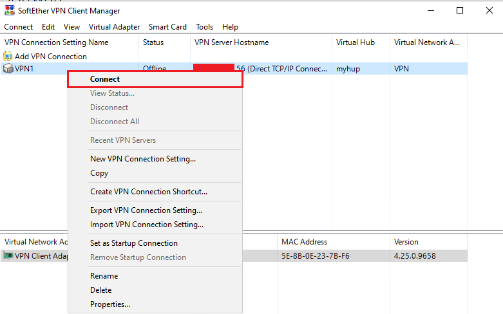Click version value 4.25.0.9658
Screen dimensions: 503x314
coord(415,256)
